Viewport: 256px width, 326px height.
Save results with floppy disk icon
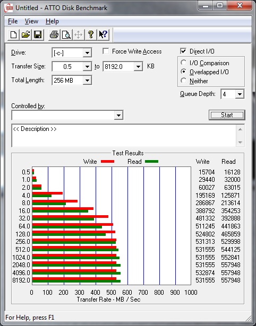(x=38, y=34)
